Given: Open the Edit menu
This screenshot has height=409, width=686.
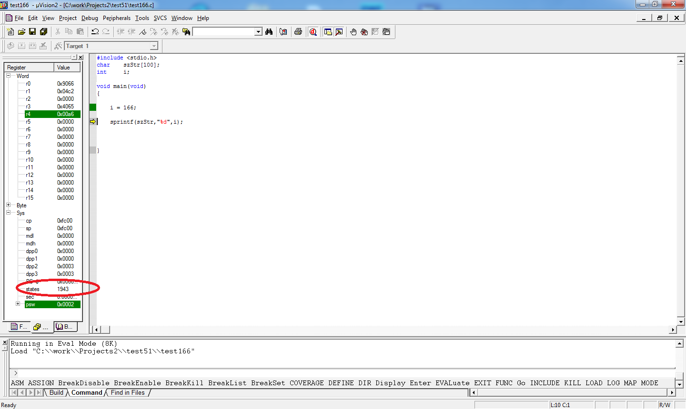Looking at the screenshot, I should [33, 18].
